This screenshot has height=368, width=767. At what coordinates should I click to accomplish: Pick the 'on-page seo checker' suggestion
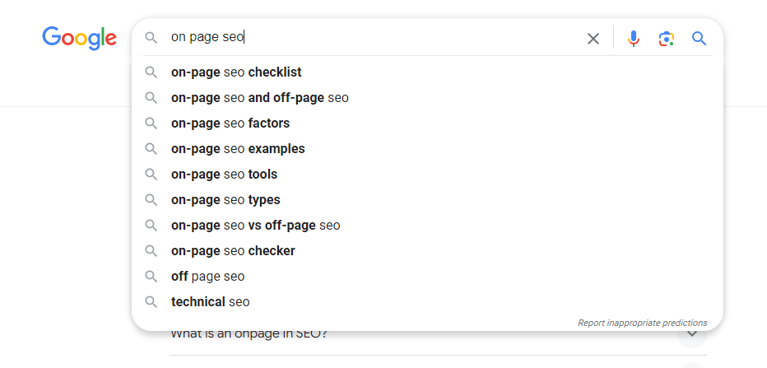click(233, 251)
